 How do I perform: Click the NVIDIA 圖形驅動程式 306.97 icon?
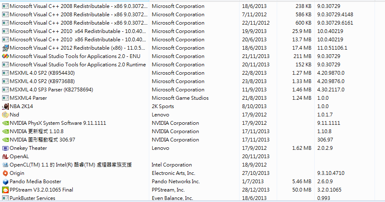[5, 140]
